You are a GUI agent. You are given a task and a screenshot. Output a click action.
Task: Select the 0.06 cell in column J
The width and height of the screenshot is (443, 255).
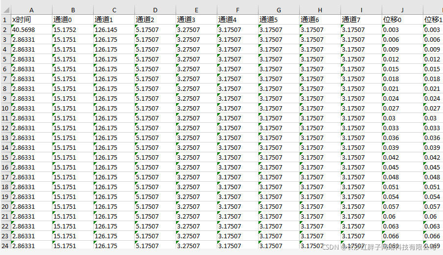403,216
